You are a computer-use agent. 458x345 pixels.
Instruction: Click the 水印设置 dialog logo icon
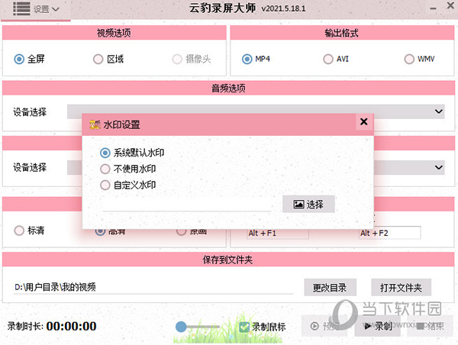pos(95,124)
